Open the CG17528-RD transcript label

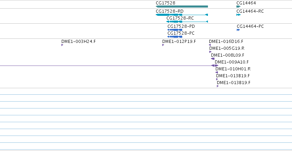(170, 11)
